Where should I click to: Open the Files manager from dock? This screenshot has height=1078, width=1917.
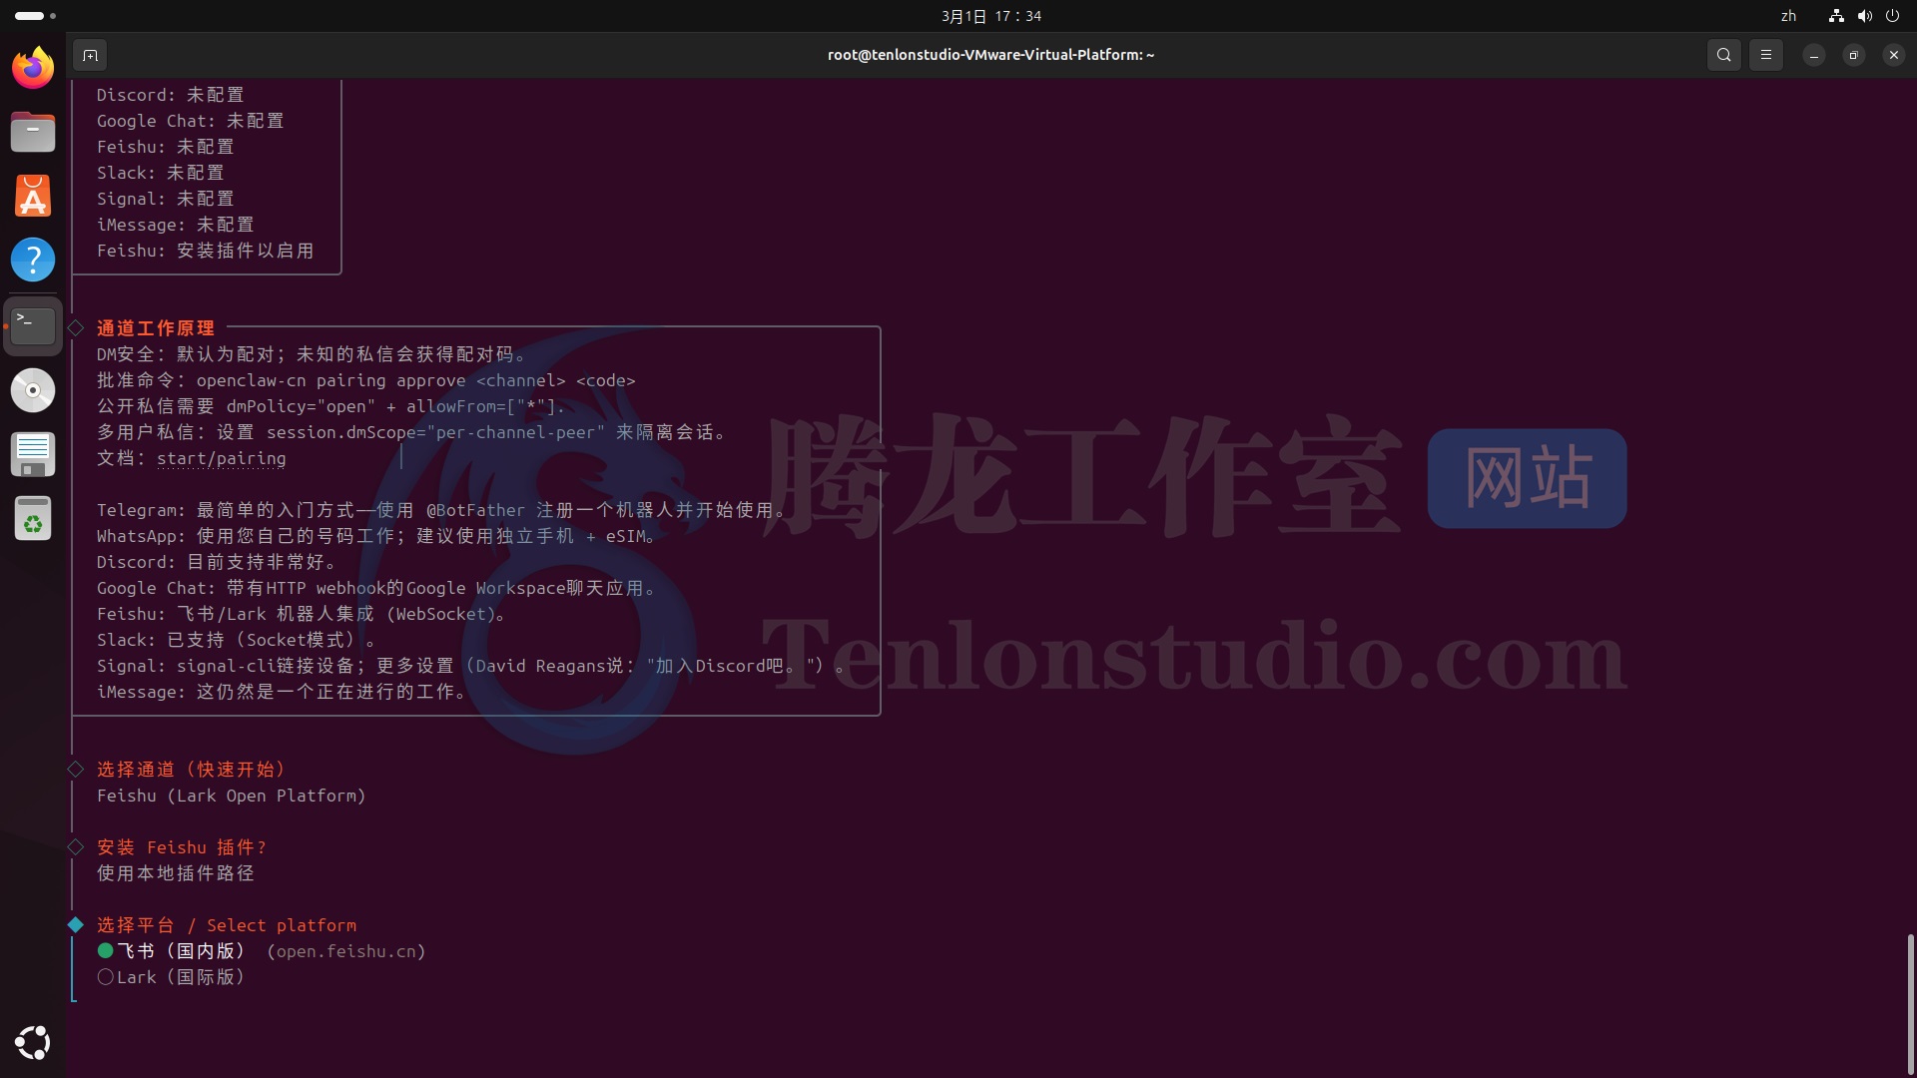tap(33, 133)
